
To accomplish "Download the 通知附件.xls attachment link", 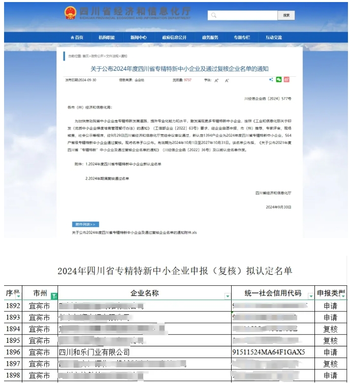I will pos(134,232).
